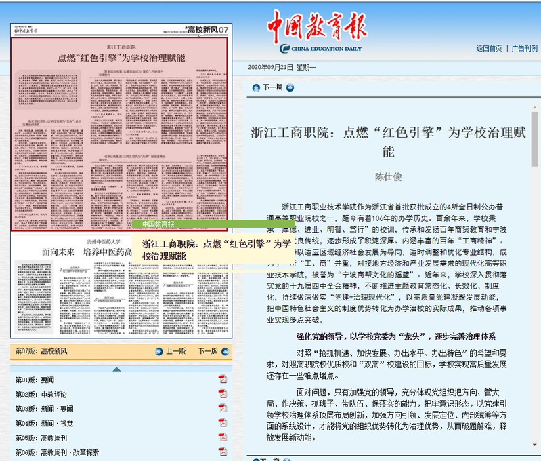Open the 广告刊例 link
Viewport: 541px width, 461px height.
click(x=523, y=48)
